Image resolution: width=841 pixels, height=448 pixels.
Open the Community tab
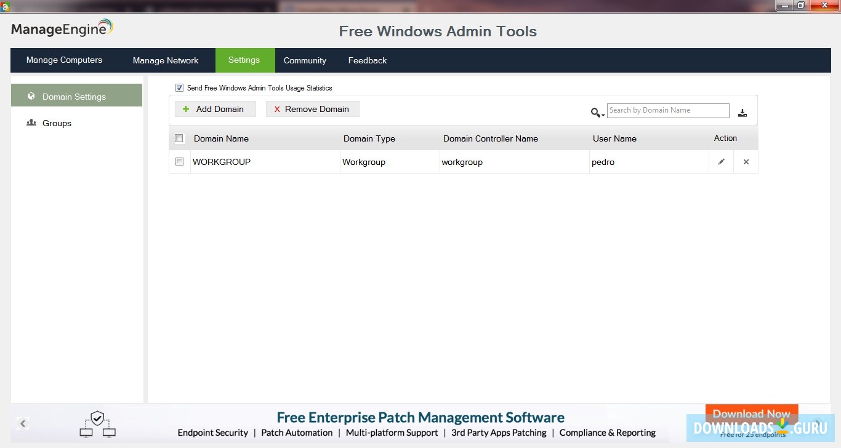pos(305,60)
